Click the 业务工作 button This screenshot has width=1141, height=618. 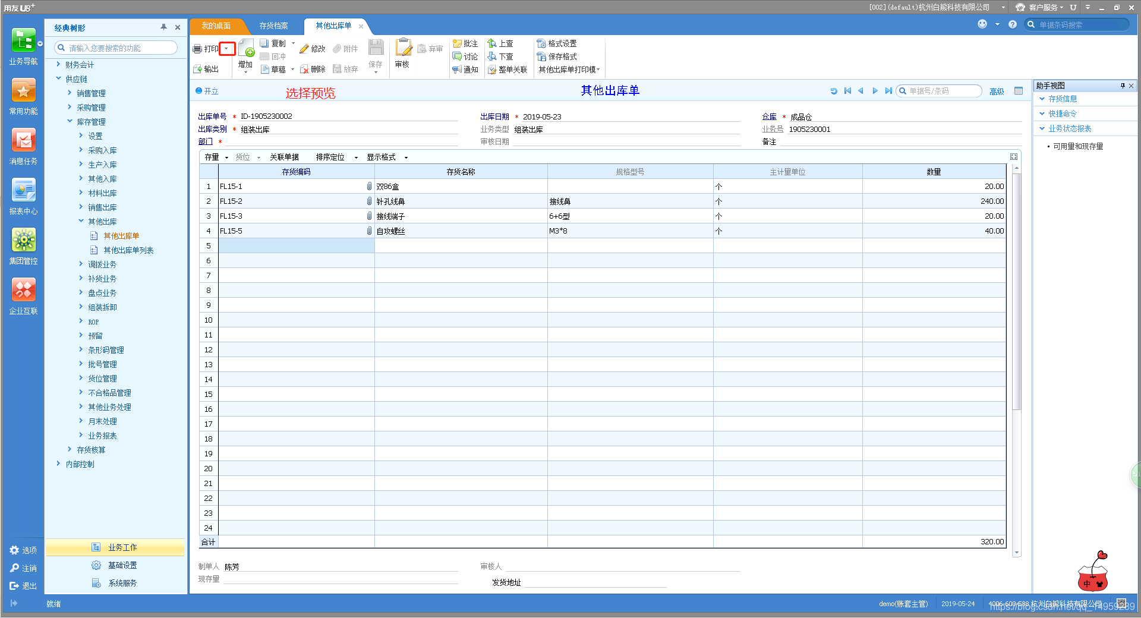(x=115, y=547)
